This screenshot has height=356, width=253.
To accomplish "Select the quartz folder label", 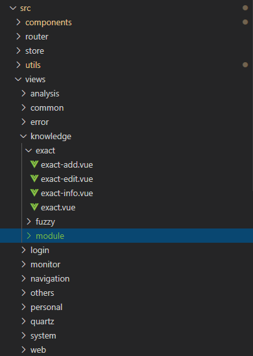I will point(42,322).
